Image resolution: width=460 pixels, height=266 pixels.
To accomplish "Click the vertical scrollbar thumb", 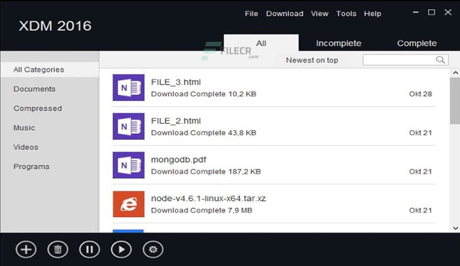I will [x=455, y=101].
